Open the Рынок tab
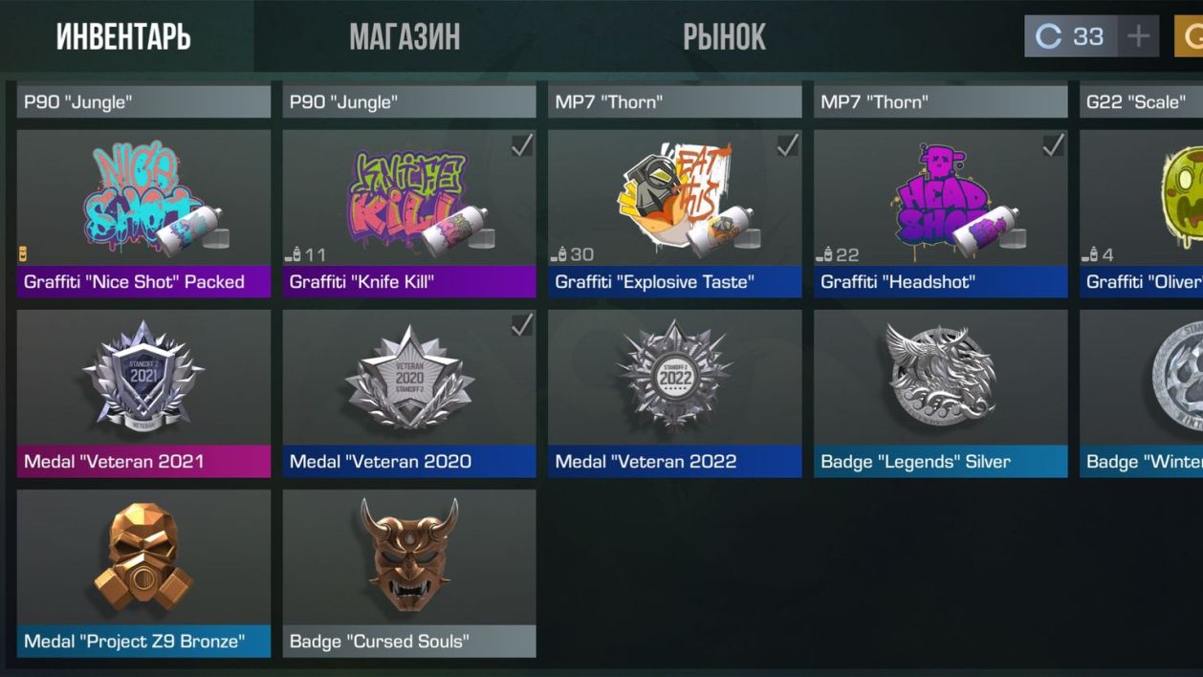The image size is (1203, 677). click(724, 36)
